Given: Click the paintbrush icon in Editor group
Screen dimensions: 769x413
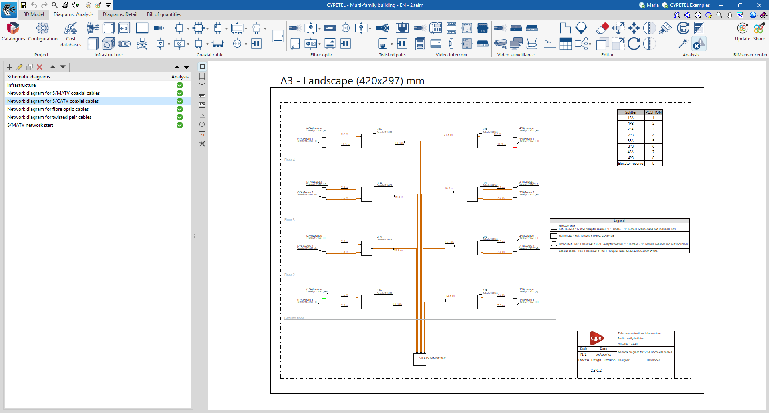Looking at the screenshot, I should click(665, 28).
